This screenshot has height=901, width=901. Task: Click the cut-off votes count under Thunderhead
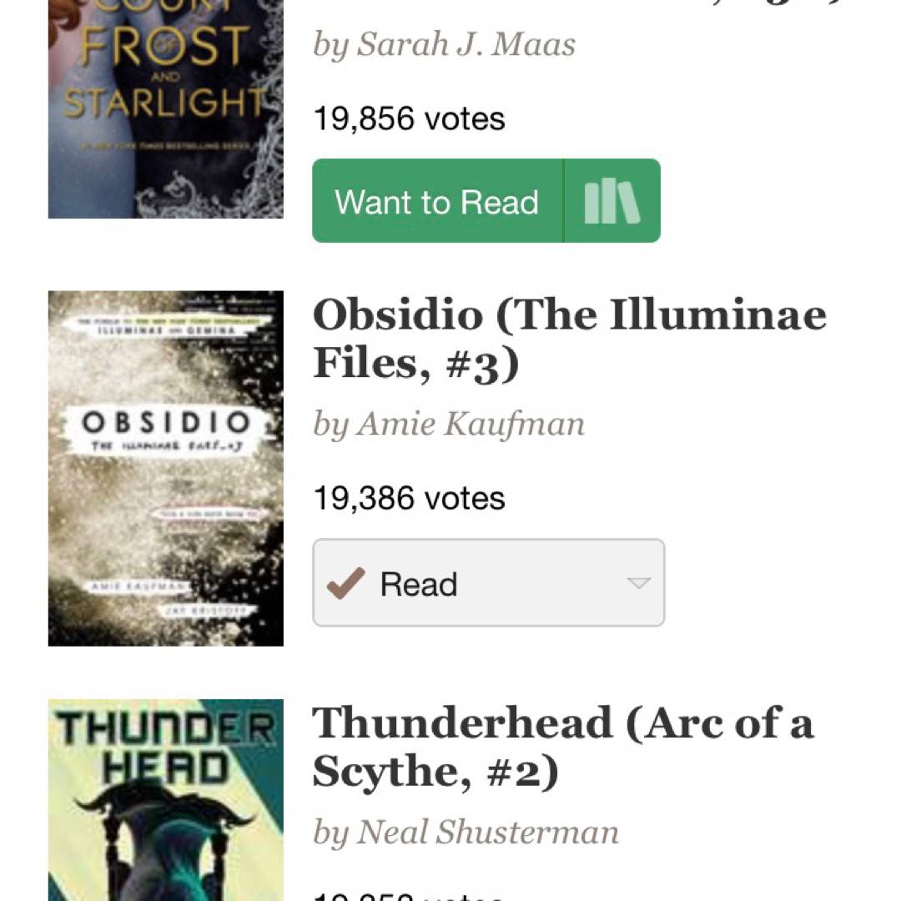[x=409, y=896]
